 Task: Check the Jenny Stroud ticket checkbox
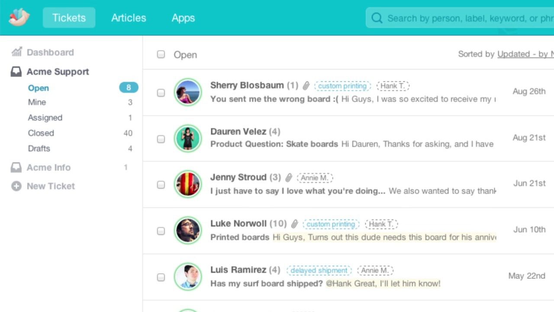pyautogui.click(x=161, y=185)
